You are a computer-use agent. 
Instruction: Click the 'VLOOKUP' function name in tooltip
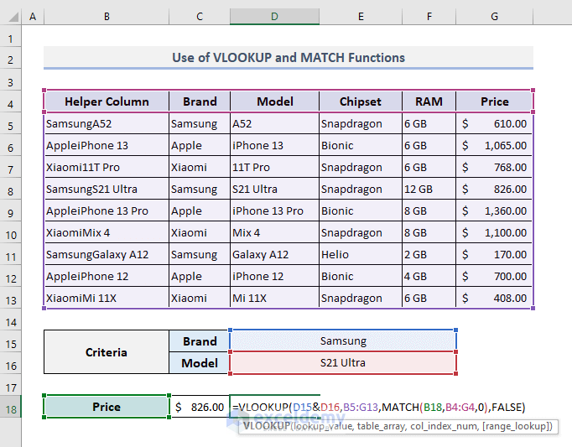[267, 426]
